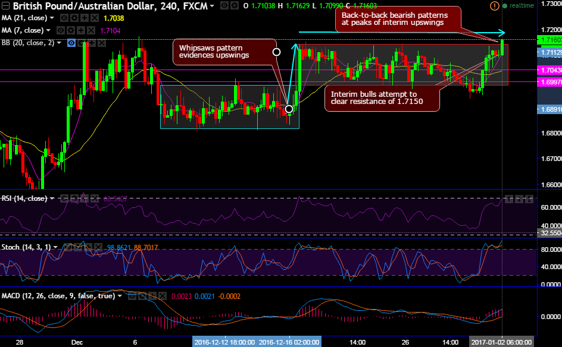Screen dimensions: 562x347
Task: Open dropdown arrow next to RSI (14, close)
Action: point(52,198)
